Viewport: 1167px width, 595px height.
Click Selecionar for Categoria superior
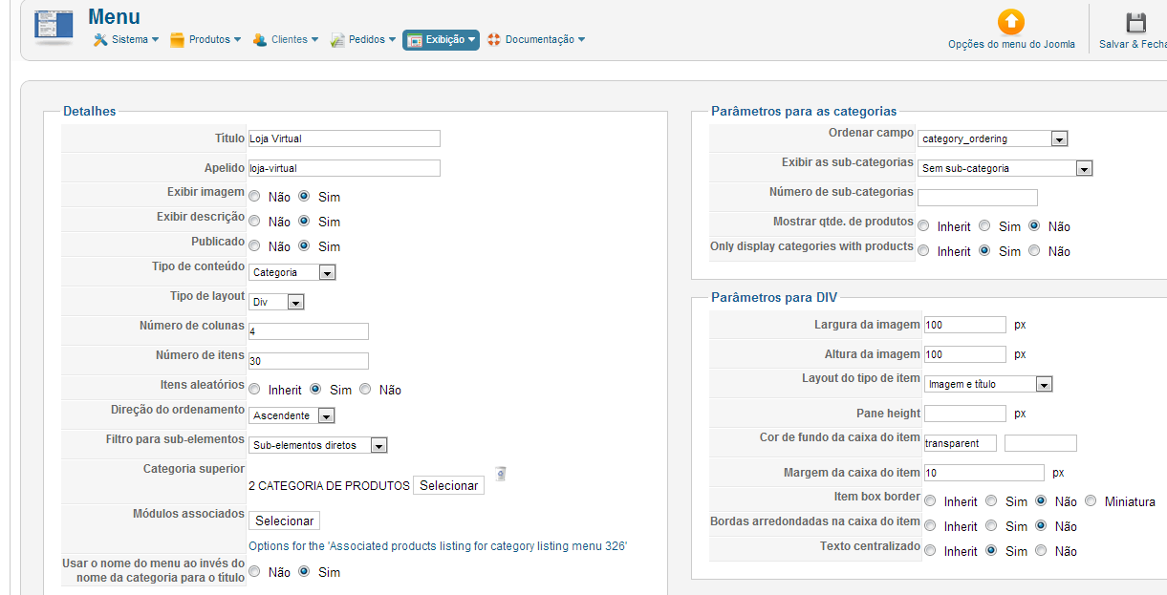(449, 485)
